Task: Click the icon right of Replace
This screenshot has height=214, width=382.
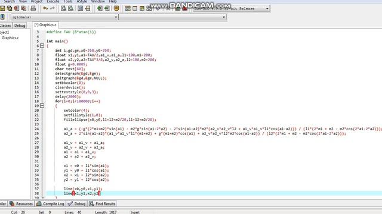Action: pyautogui.click(x=81, y=8)
